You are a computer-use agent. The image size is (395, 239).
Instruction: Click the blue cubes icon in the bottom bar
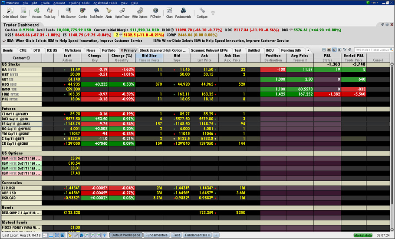pyautogui.click(x=81, y=235)
